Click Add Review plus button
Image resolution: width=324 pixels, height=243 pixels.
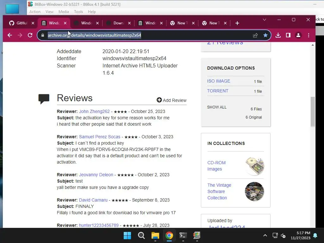[x=171, y=100]
